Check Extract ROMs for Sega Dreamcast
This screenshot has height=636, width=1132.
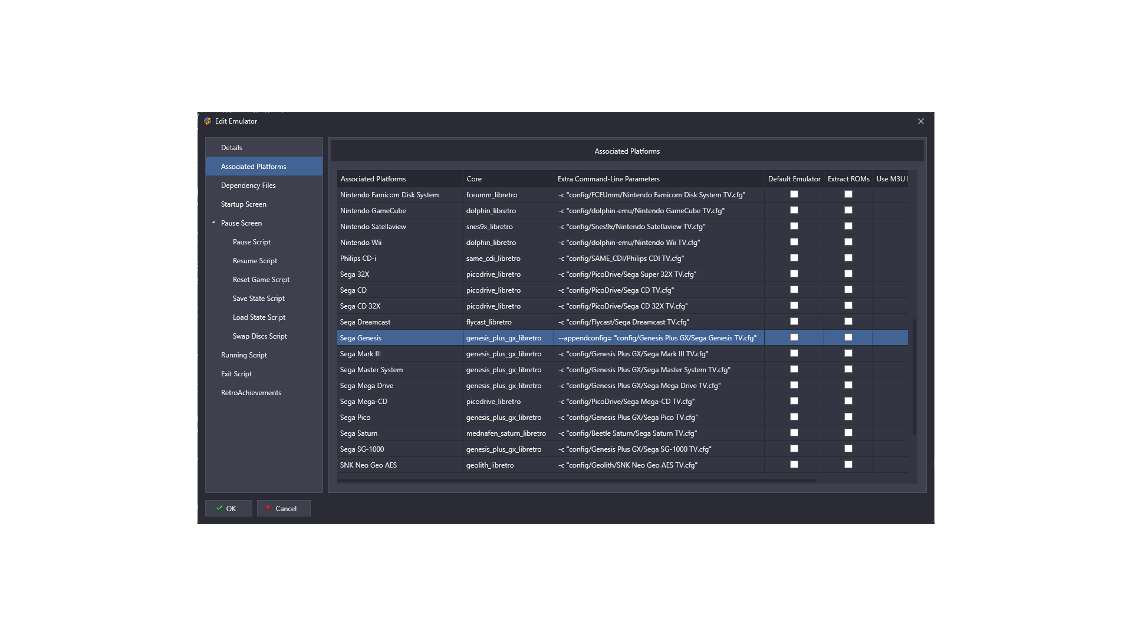point(848,322)
